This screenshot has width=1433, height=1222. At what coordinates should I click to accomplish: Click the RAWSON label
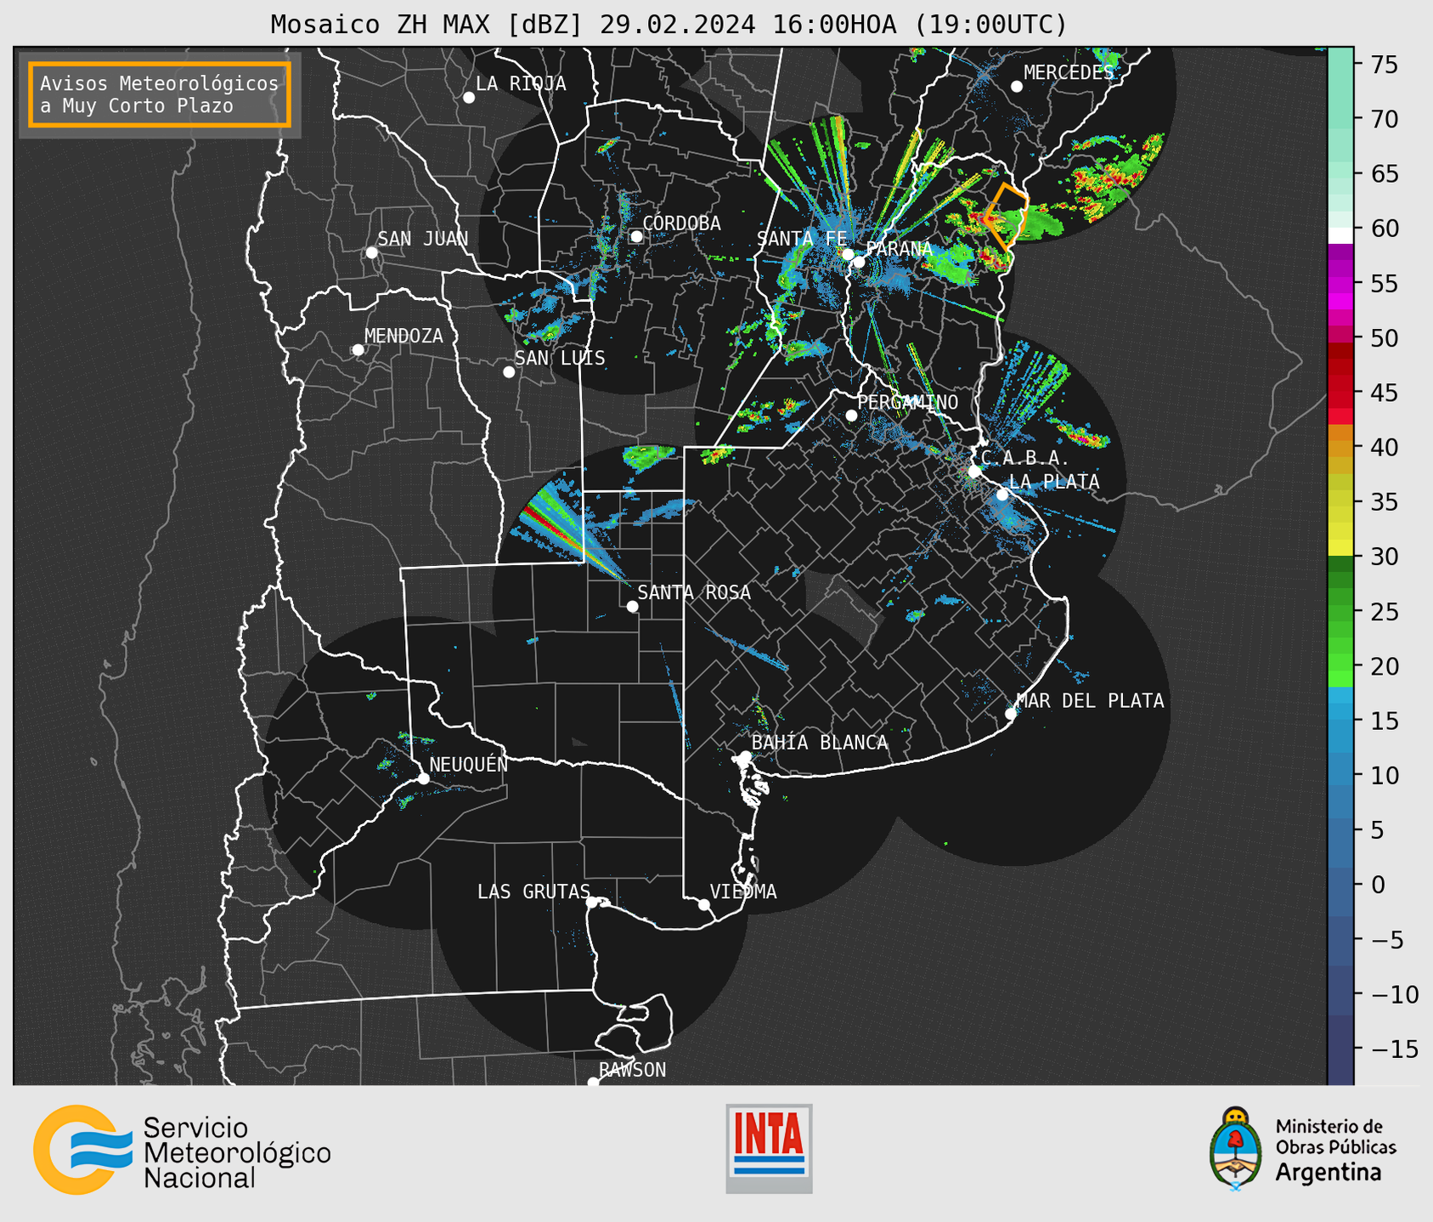click(633, 1070)
